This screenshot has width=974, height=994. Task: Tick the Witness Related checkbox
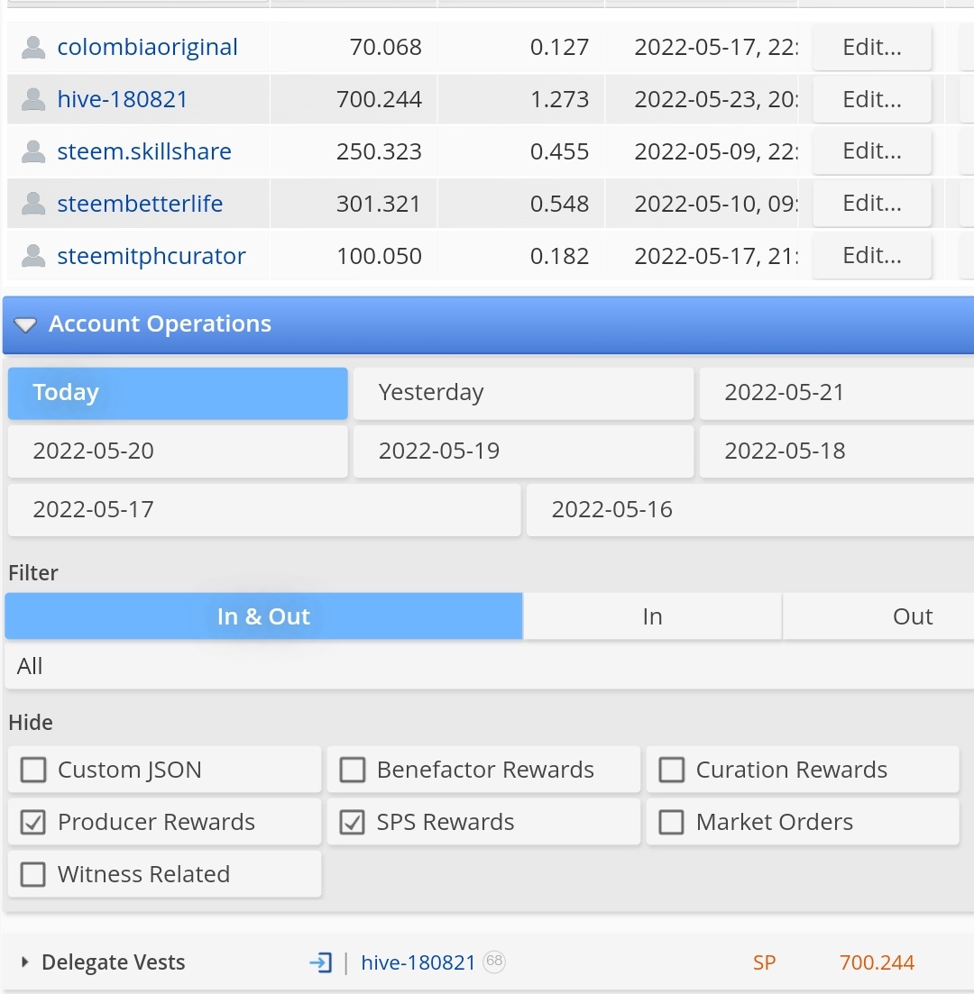click(x=33, y=874)
